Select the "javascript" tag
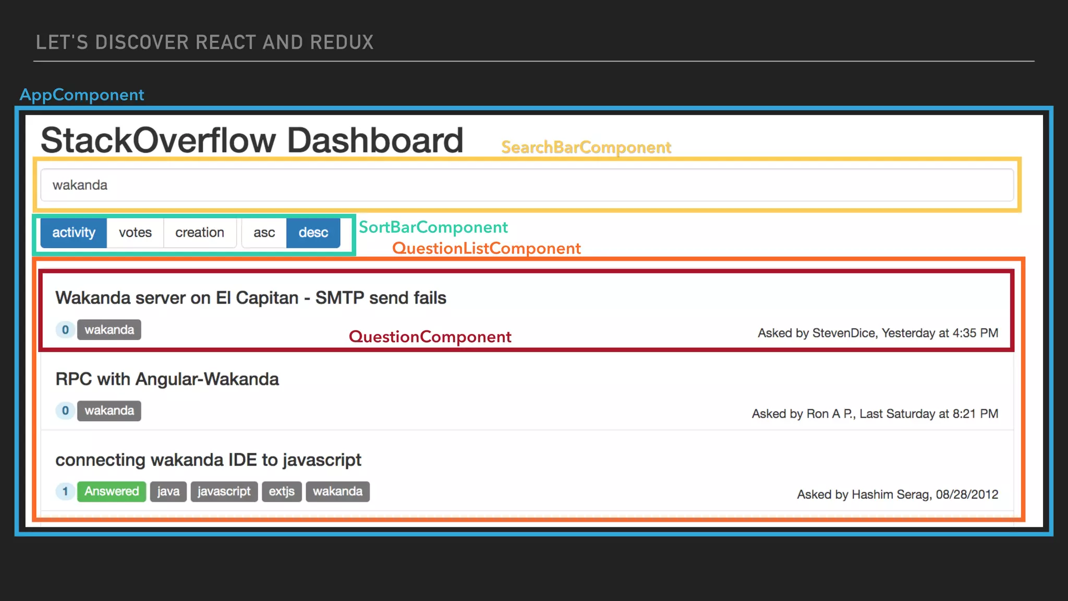 [224, 491]
